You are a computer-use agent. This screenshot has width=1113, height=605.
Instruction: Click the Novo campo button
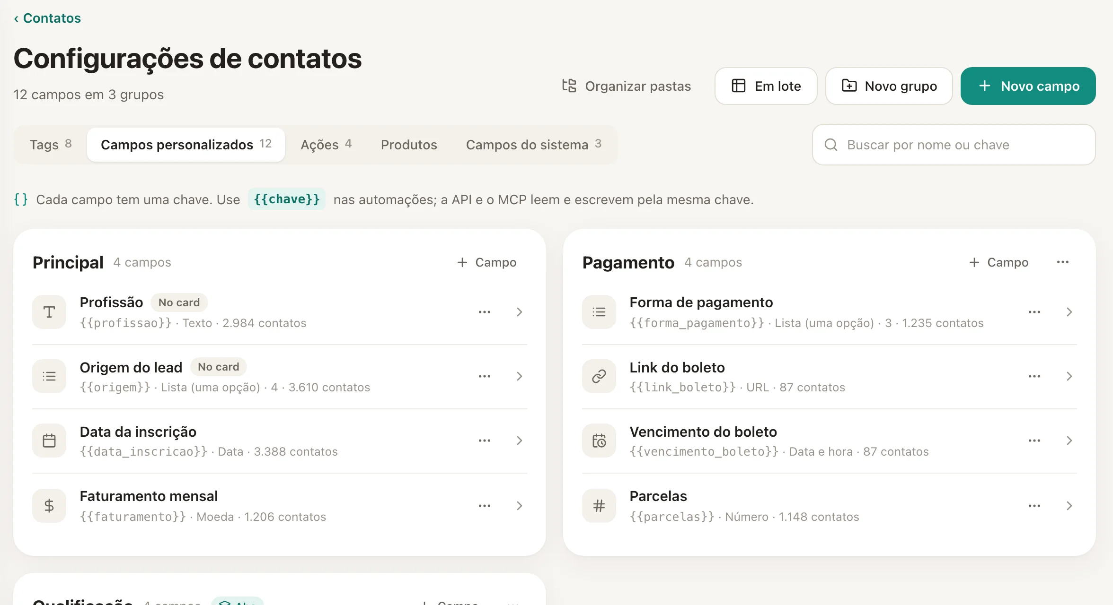pos(1028,86)
